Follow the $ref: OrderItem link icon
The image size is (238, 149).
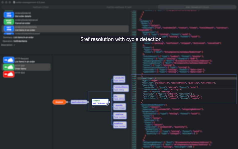107,103
